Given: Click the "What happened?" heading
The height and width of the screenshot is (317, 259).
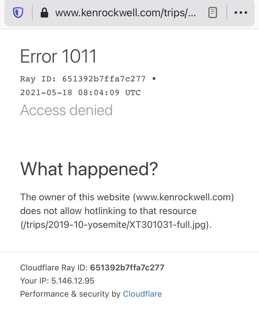Looking at the screenshot, I should (89, 169).
